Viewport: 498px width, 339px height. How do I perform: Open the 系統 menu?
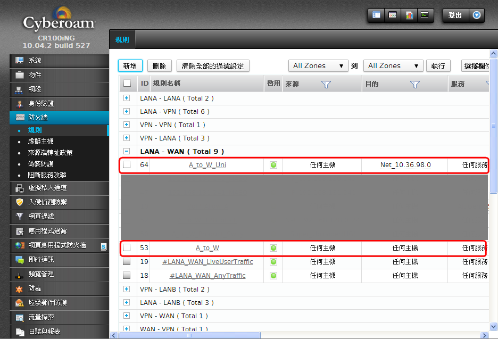click(x=60, y=60)
